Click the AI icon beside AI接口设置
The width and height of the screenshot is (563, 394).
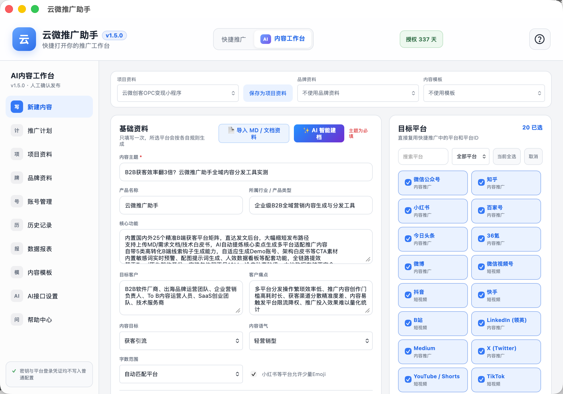[17, 296]
